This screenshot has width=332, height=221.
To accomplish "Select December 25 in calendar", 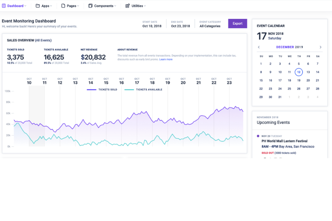I will point(289,89).
